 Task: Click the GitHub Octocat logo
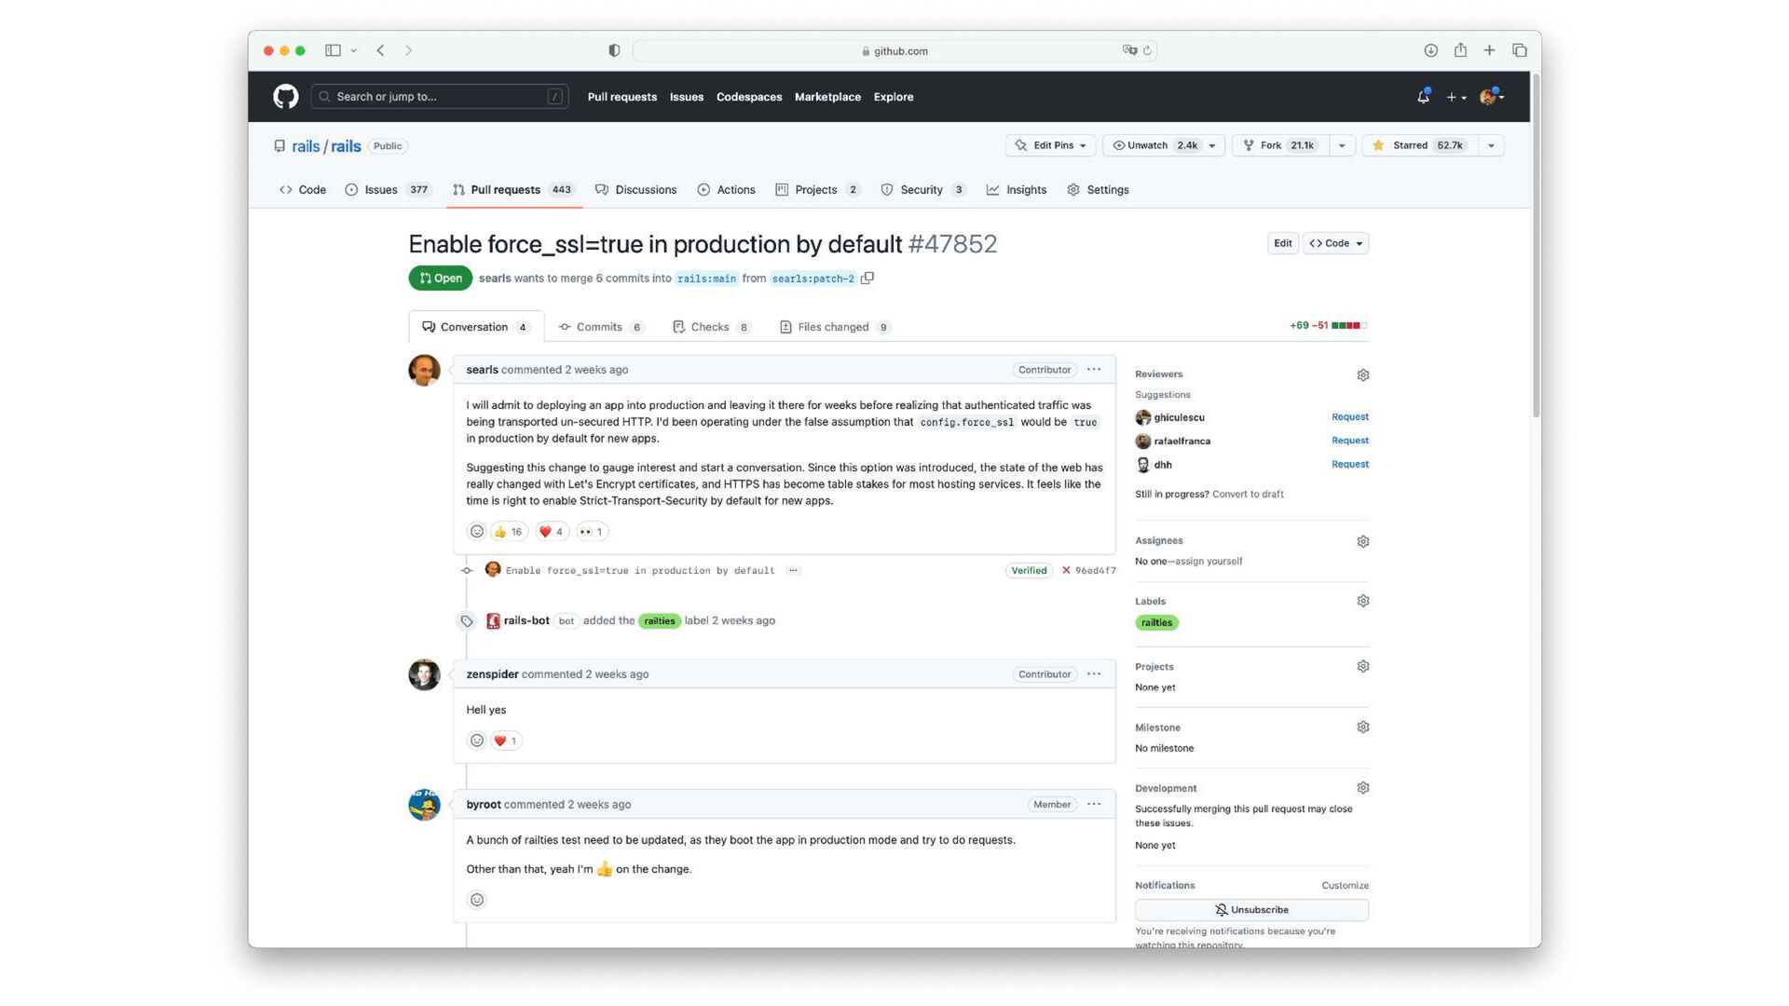click(285, 96)
